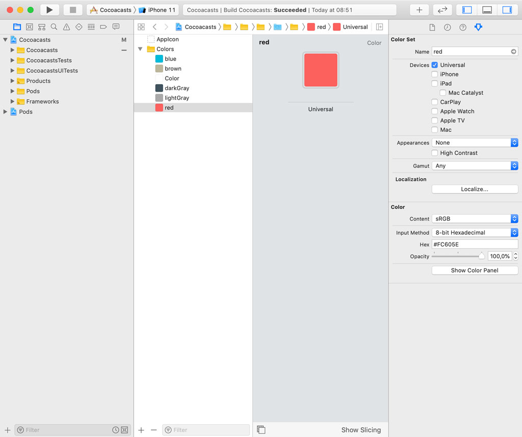Open the Issue navigator warning icon
Viewport: 522px width, 437px height.
66,27
